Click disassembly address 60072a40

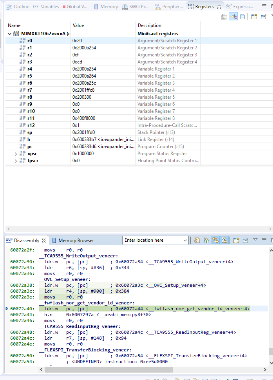[22, 309]
